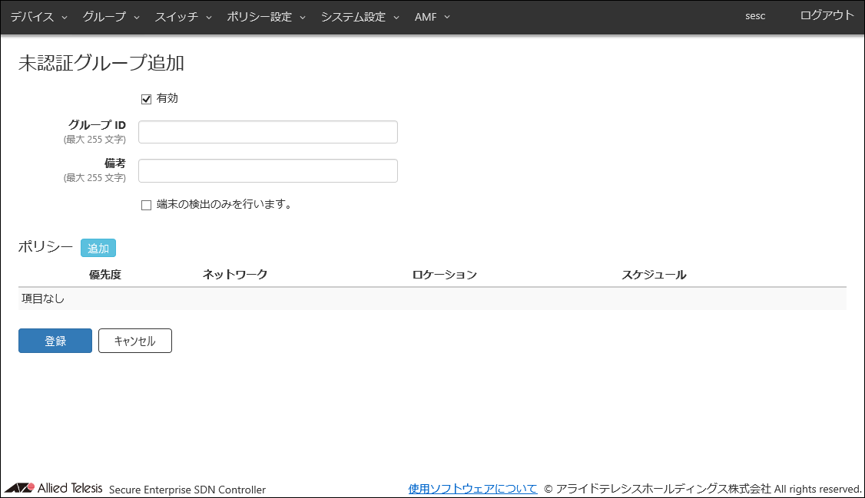Click the sesc user name
The image size is (865, 498).
755,16
